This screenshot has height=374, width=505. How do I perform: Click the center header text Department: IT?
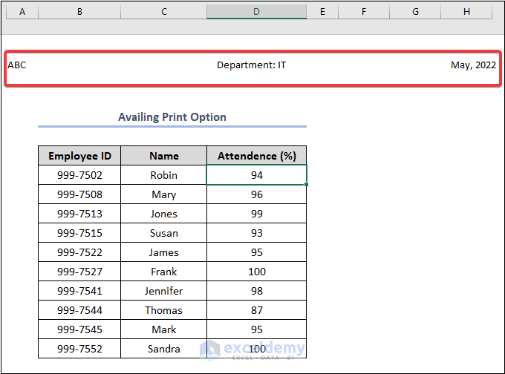point(251,65)
